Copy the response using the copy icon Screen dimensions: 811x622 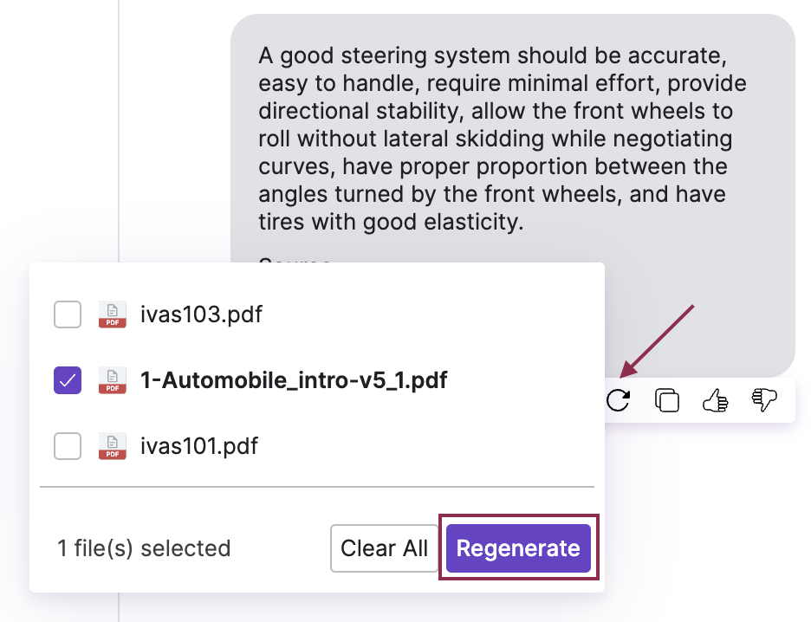click(x=666, y=400)
